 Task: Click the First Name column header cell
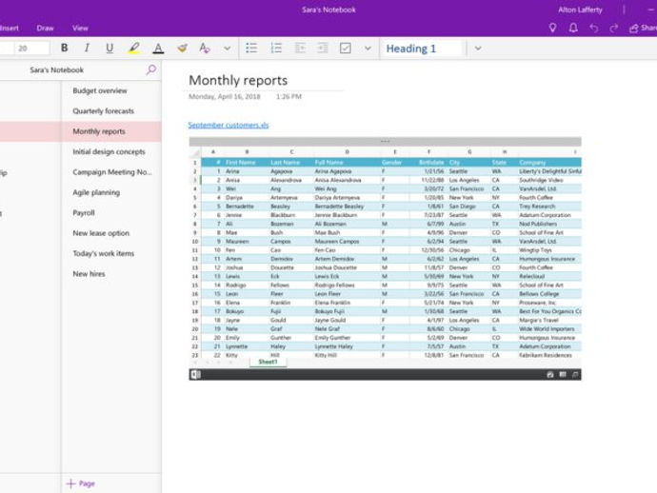pos(246,163)
